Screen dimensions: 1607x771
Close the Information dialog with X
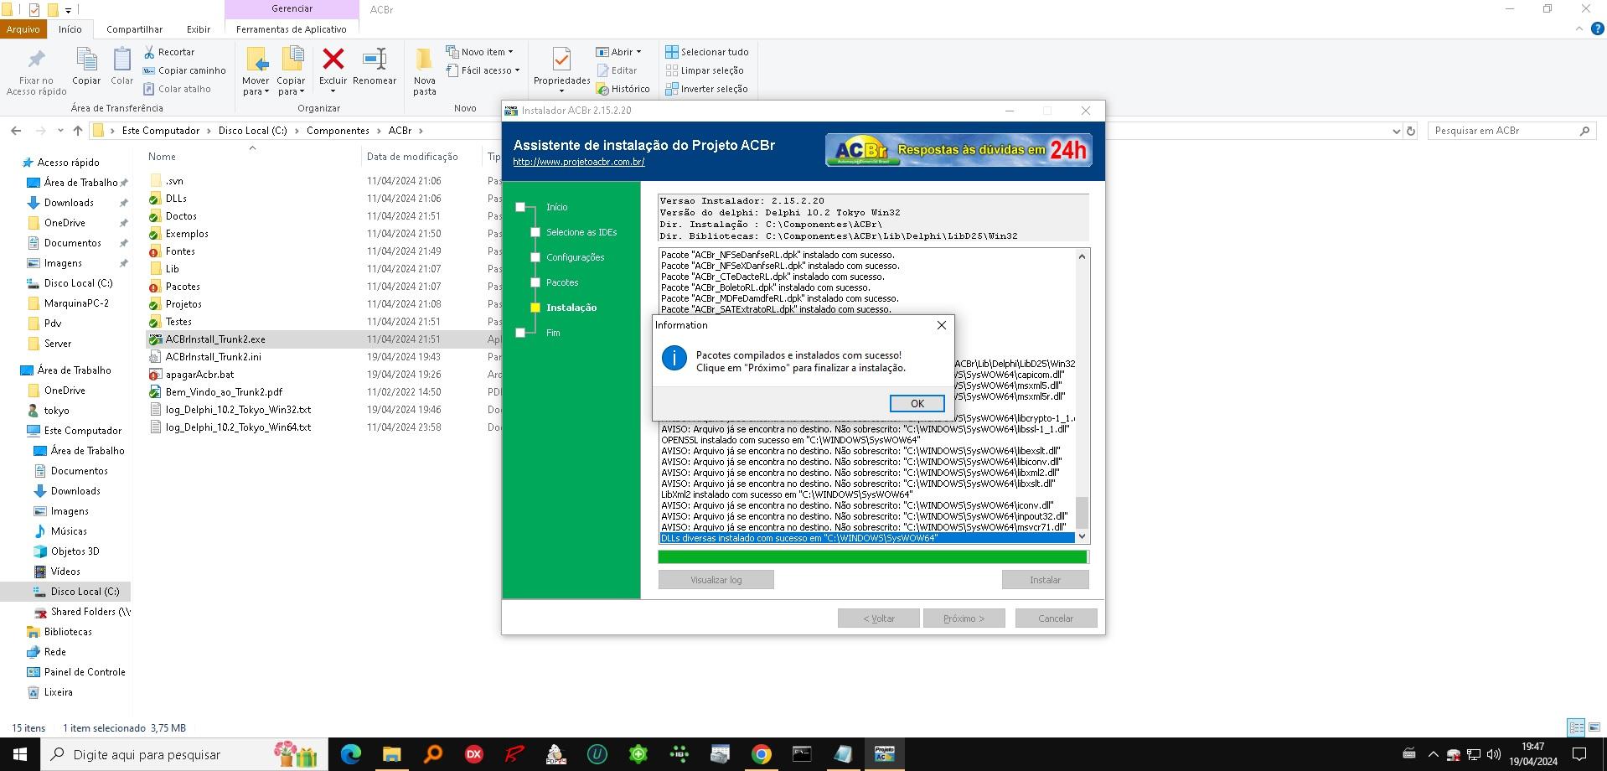941,325
